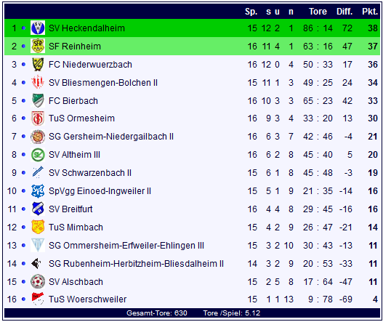383x322 pixels.
Task: Click the SV Altheim III green circle logo
Action: coord(38,155)
